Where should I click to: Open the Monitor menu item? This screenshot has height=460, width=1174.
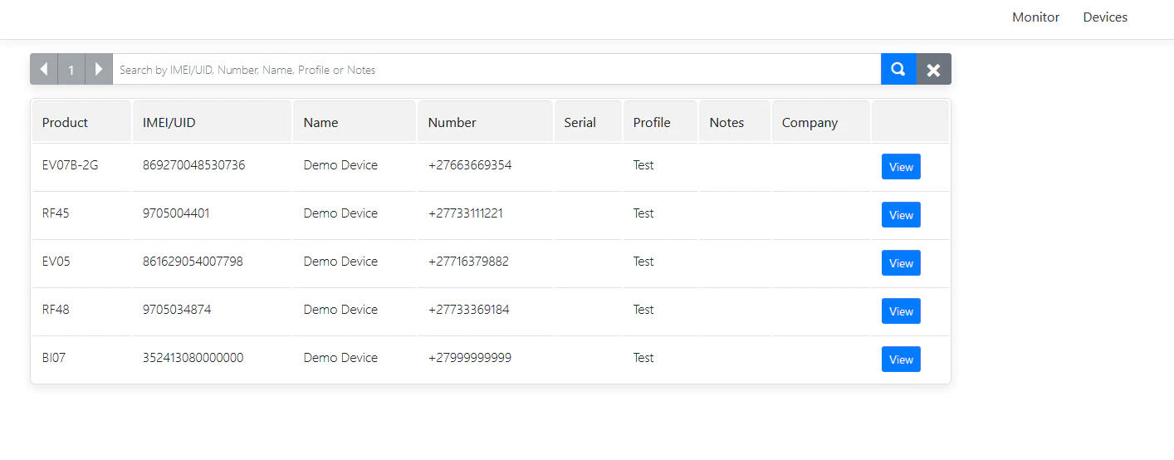(x=1035, y=17)
